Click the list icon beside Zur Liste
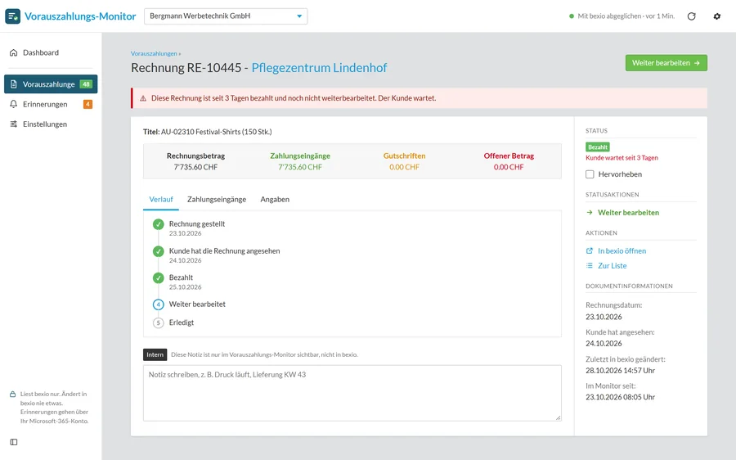Viewport: 736px width, 460px height. pyautogui.click(x=590, y=265)
